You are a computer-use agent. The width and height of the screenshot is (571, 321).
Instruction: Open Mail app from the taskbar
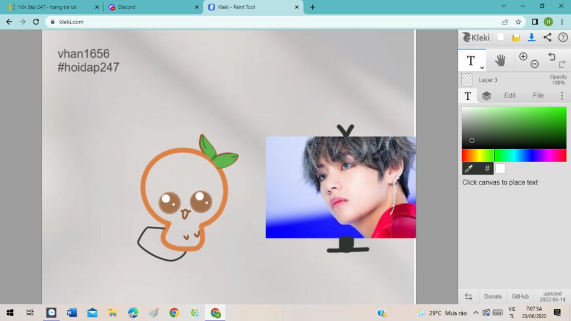point(92,313)
